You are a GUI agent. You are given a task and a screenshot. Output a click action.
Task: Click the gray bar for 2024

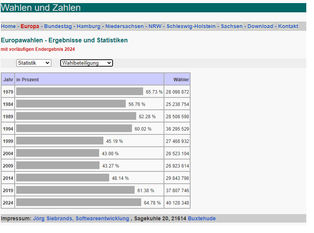[79, 202]
